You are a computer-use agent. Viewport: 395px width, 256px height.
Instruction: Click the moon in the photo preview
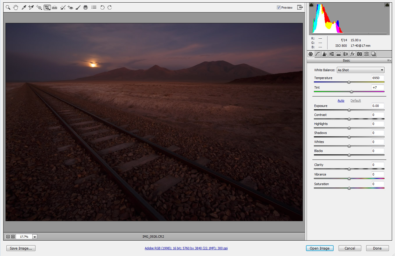click(x=93, y=65)
